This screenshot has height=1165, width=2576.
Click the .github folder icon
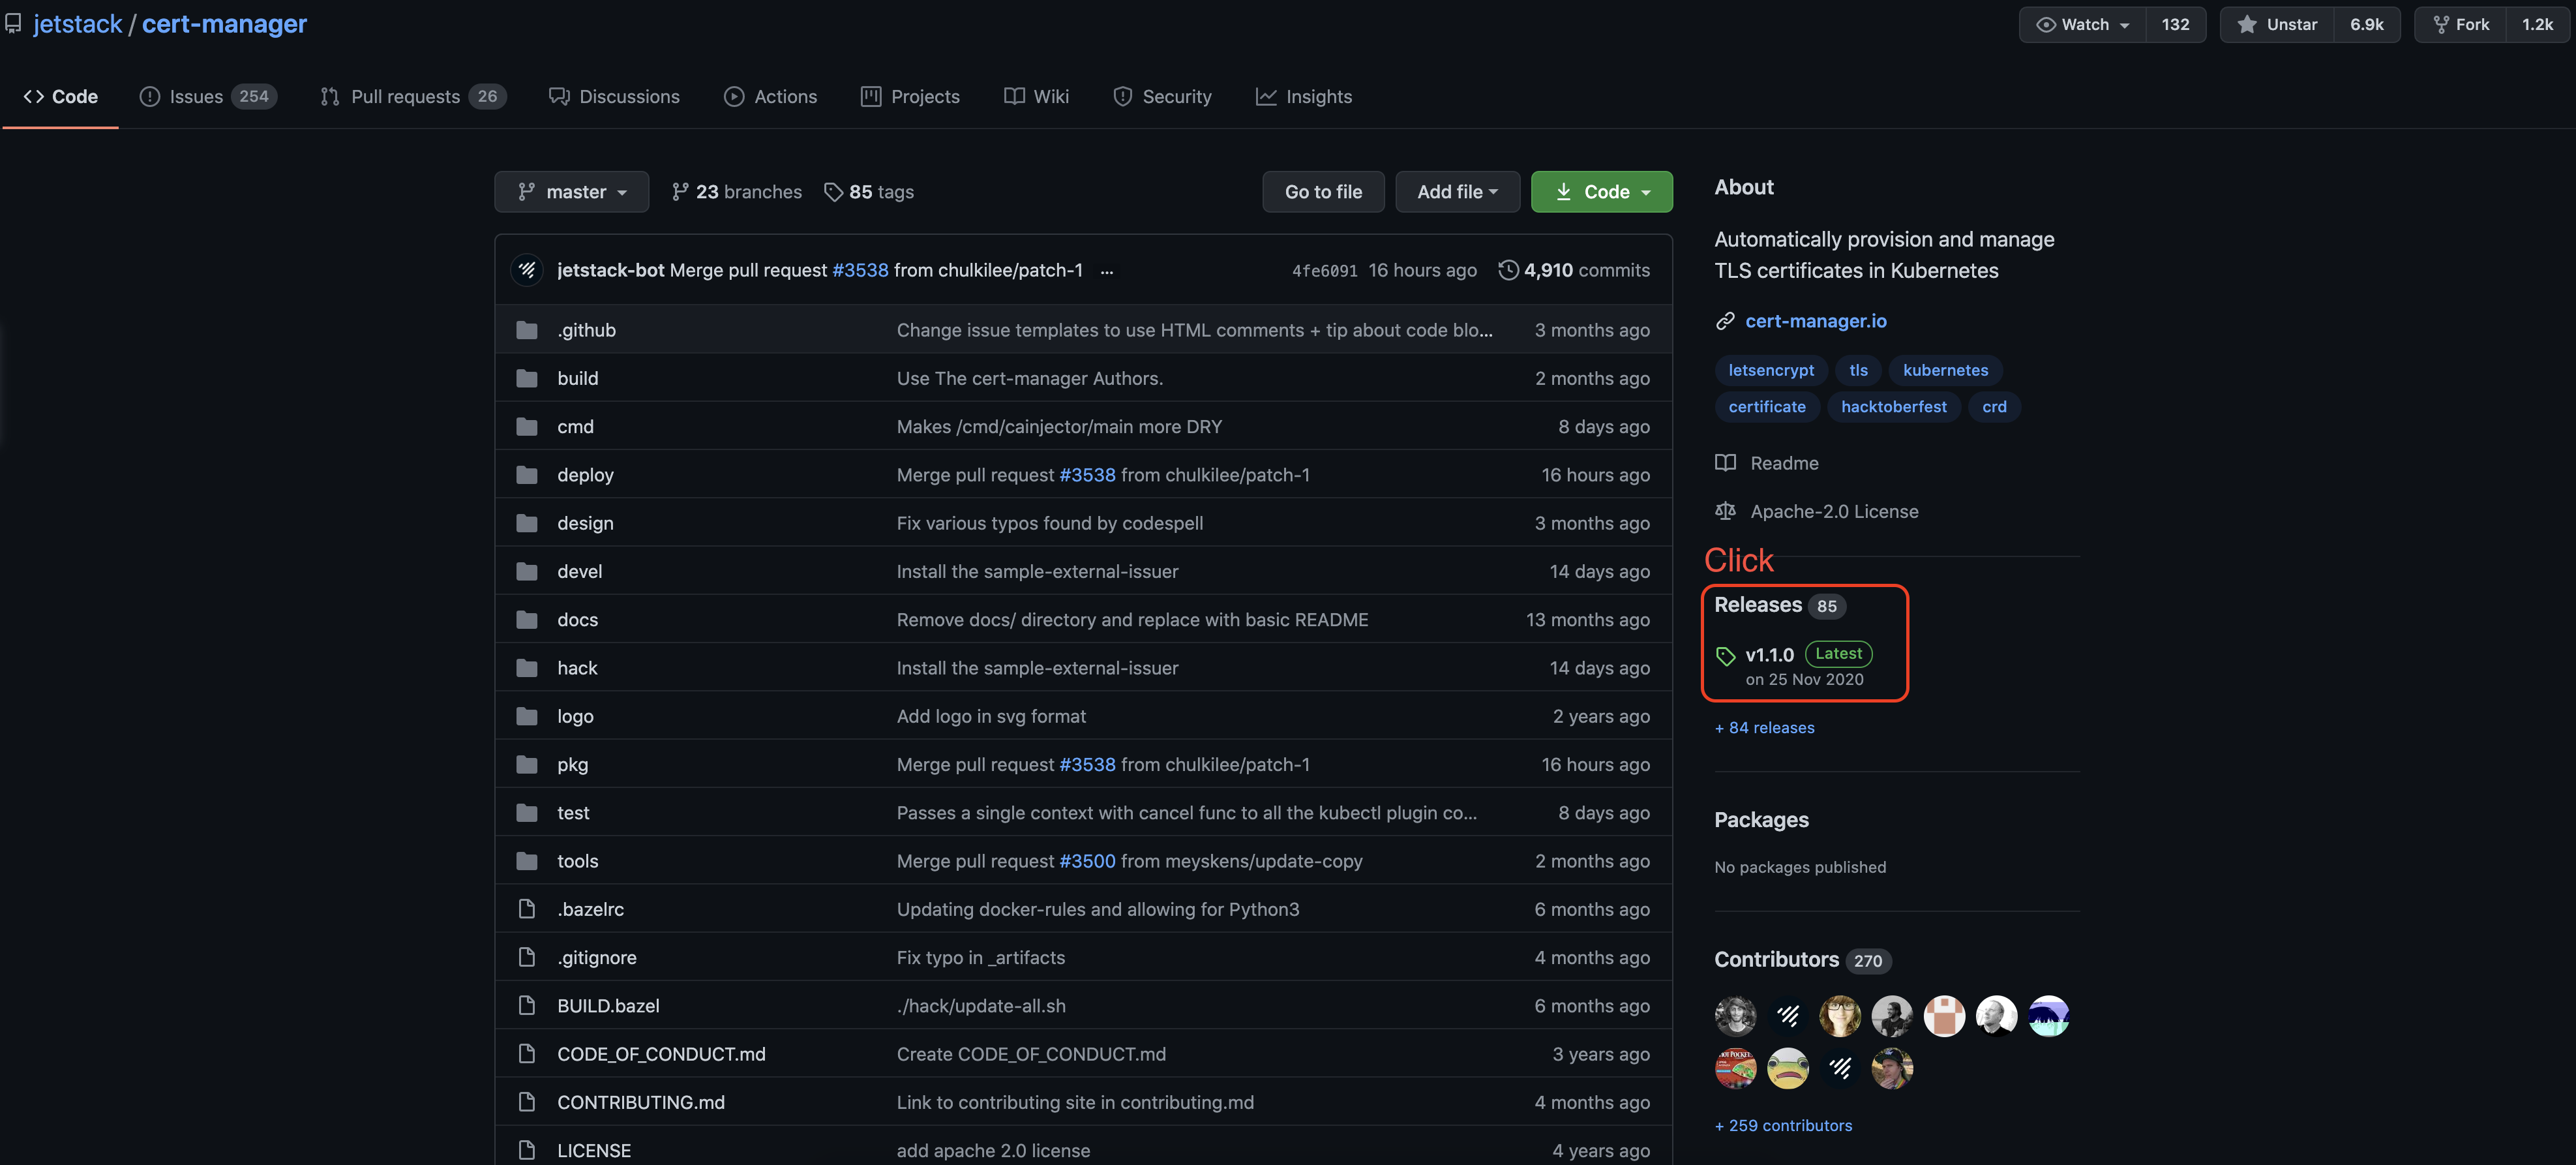[527, 330]
